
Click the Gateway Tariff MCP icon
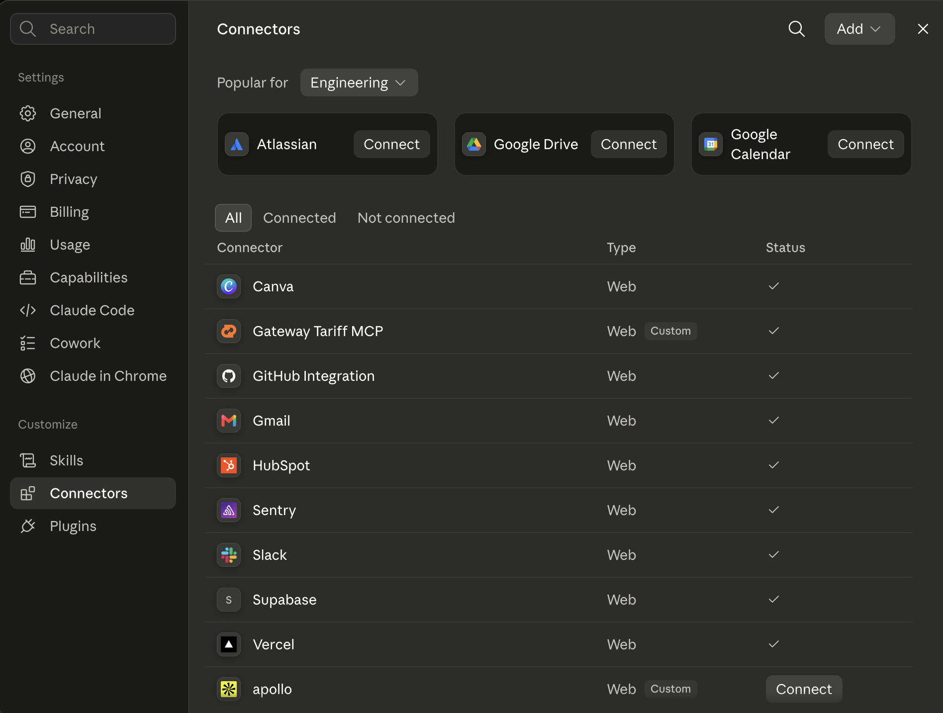click(x=229, y=331)
